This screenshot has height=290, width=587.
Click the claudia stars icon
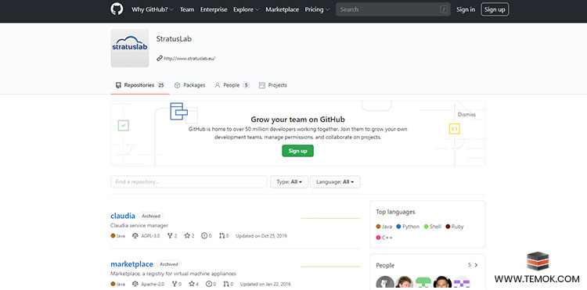187,236
